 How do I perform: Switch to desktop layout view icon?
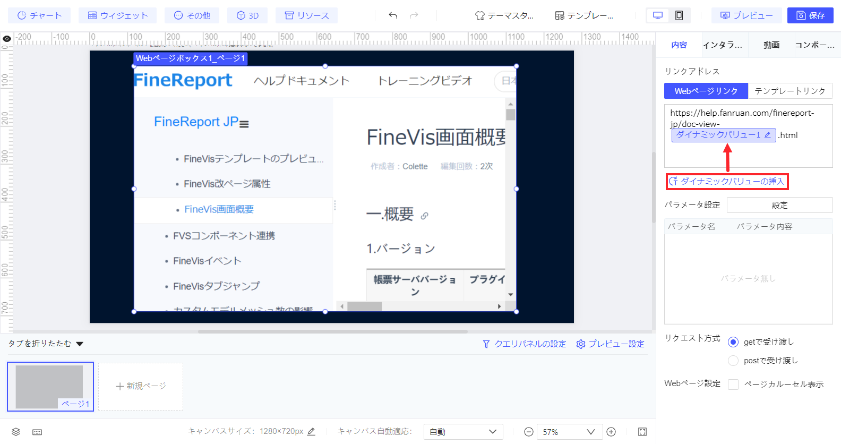(x=658, y=15)
